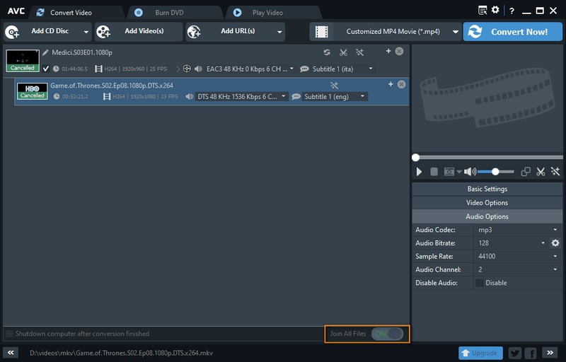
Task: Open Subtitle 1 (eng) dropdown for Game.of.Thrones
Action: 335,97
